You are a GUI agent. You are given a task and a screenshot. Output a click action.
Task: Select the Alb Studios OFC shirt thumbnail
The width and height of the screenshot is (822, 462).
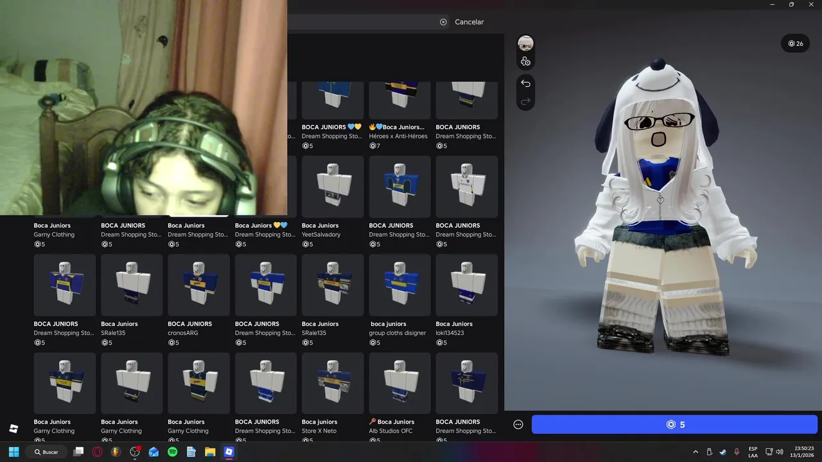pos(399,383)
